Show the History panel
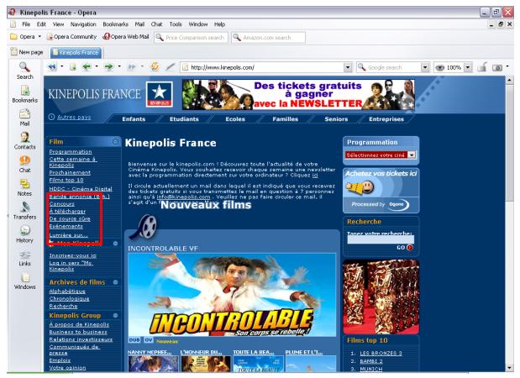Screen dimensions: 520x378 pyautogui.click(x=25, y=234)
